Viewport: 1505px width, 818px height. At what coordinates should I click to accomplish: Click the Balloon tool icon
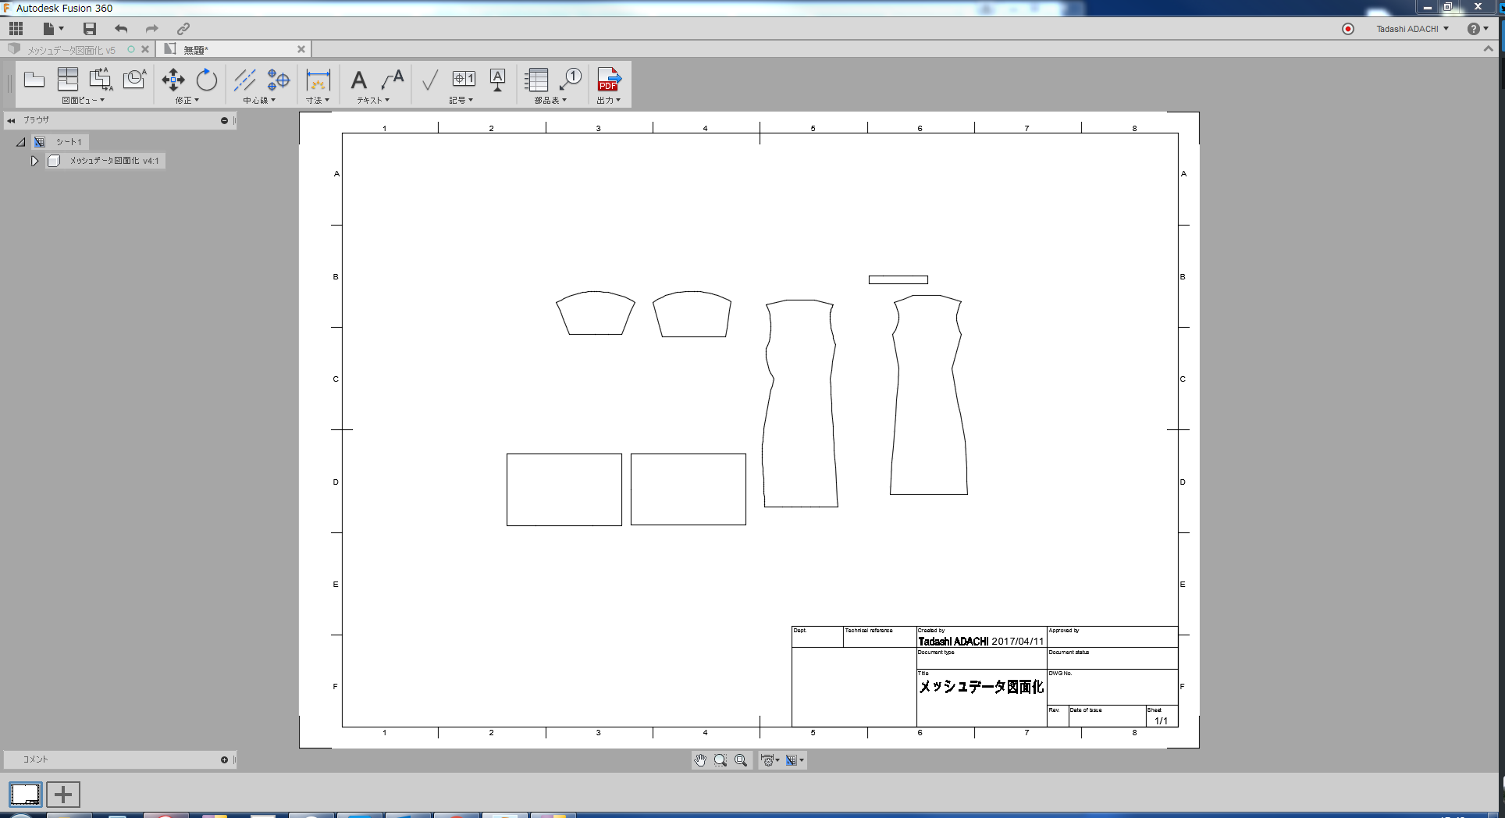pos(571,80)
